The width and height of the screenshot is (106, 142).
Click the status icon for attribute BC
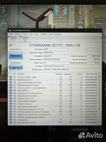pos(11,104)
